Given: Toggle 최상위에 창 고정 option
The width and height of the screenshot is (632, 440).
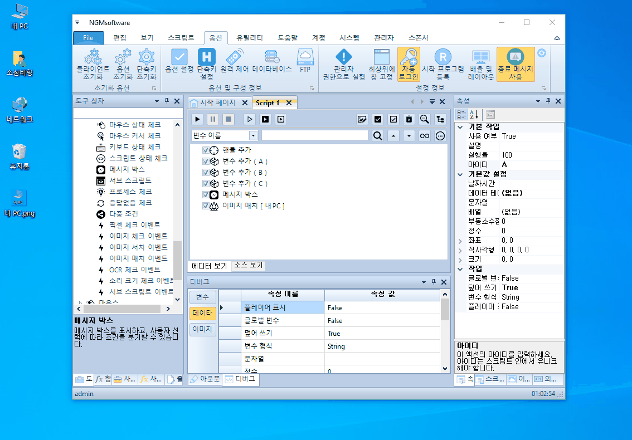Looking at the screenshot, I should coord(381,65).
